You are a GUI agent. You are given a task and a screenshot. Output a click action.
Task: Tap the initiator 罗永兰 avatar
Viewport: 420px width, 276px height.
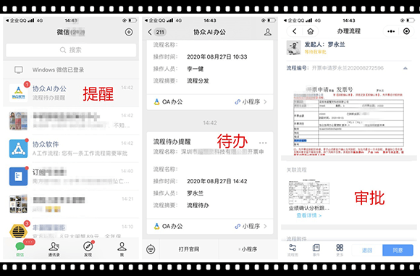pos(293,48)
